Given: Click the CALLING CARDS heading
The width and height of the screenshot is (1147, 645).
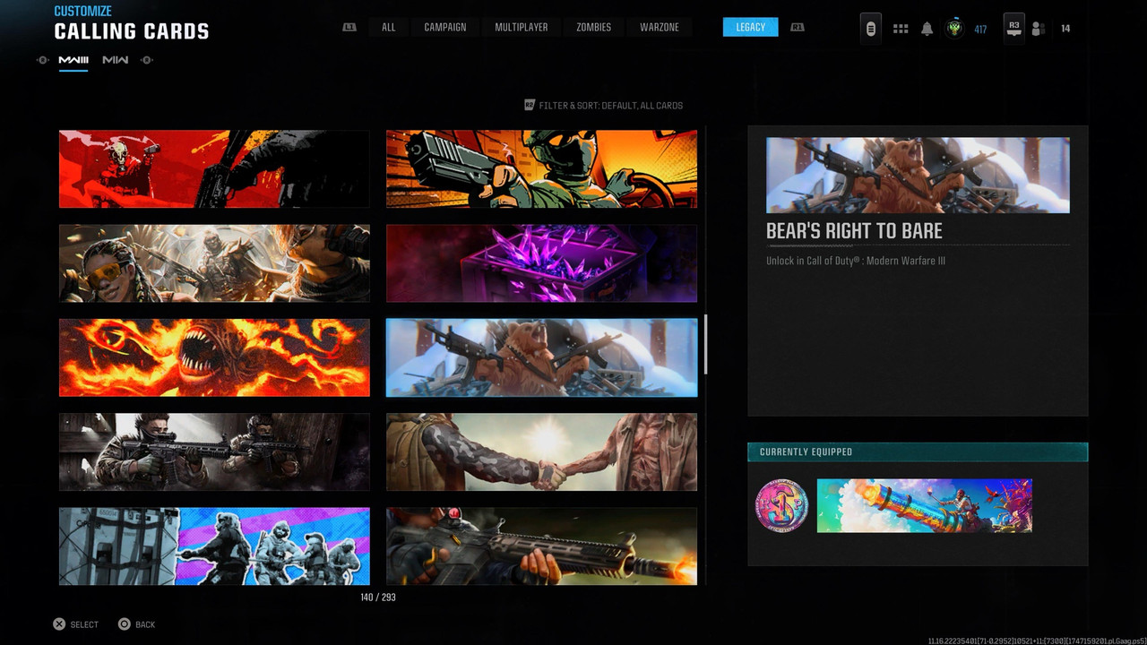Looking at the screenshot, I should [x=132, y=31].
